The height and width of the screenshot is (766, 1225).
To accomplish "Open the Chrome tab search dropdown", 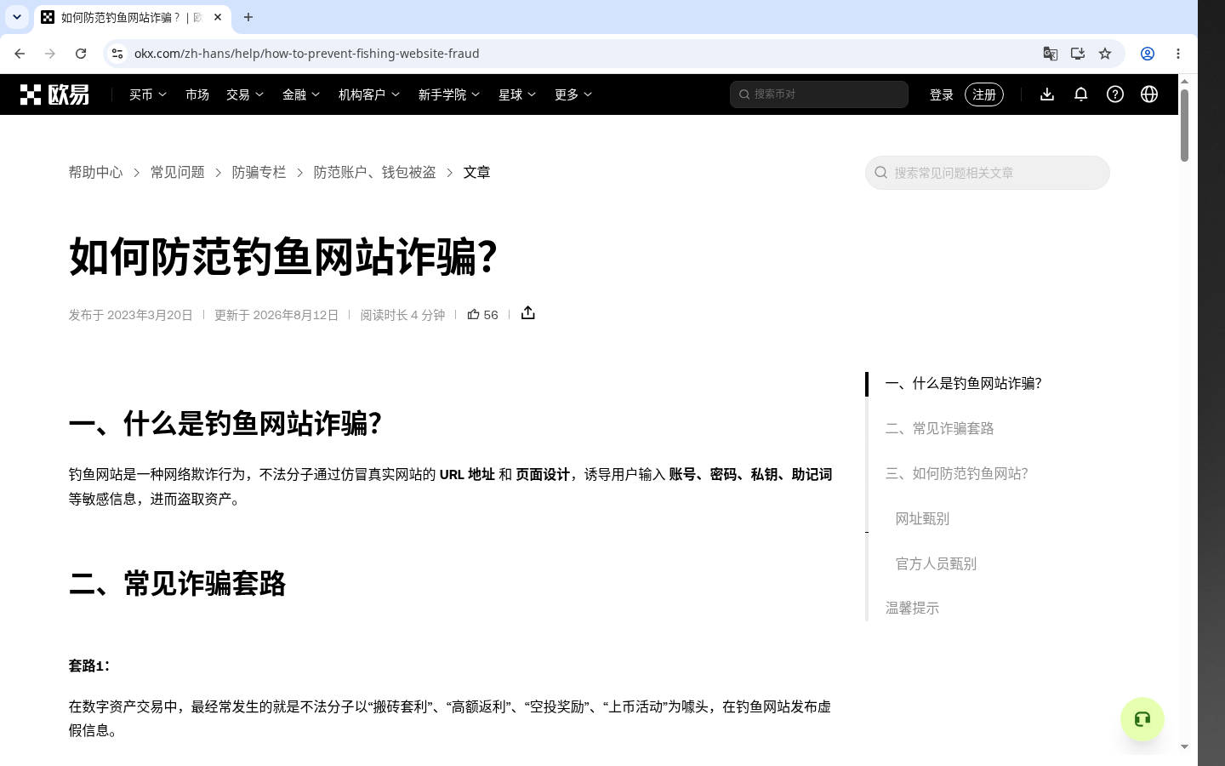I will tap(16, 17).
